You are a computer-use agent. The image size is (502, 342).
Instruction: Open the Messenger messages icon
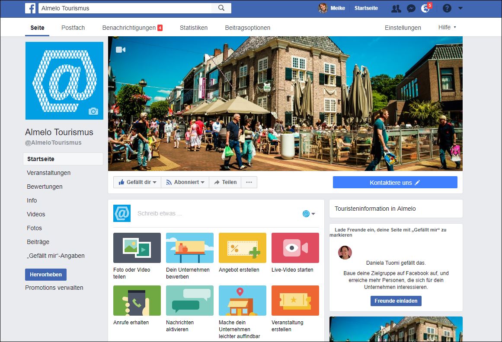pyautogui.click(x=411, y=8)
